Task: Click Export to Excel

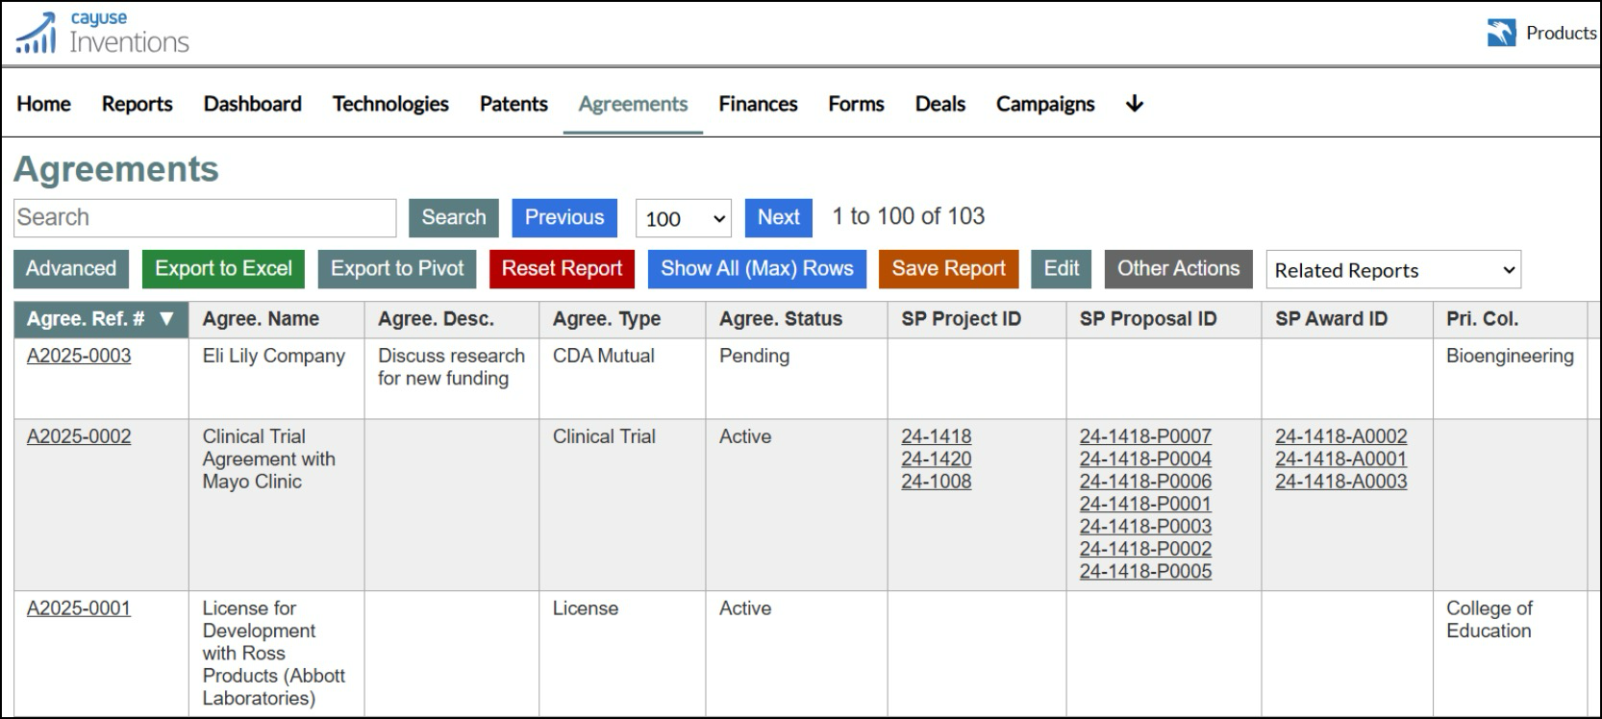Action: pyautogui.click(x=223, y=269)
